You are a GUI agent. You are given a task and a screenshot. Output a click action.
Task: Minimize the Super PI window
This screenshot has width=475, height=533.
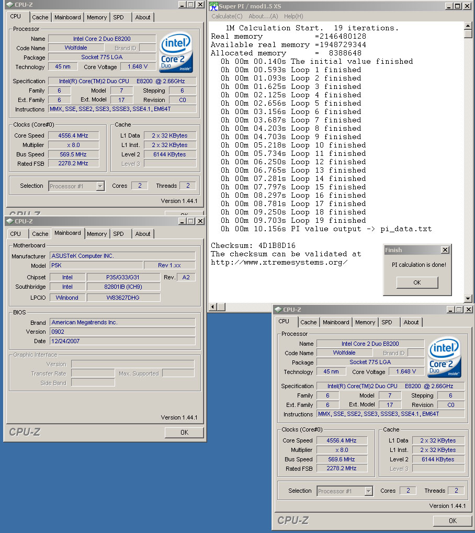click(x=449, y=6)
